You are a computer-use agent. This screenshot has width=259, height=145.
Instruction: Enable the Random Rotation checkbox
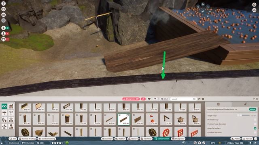pos(255,133)
